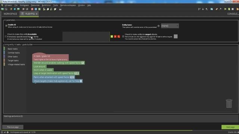Click the teal square icon in right toolbar
This screenshot has width=239, height=134.
tap(212, 9)
